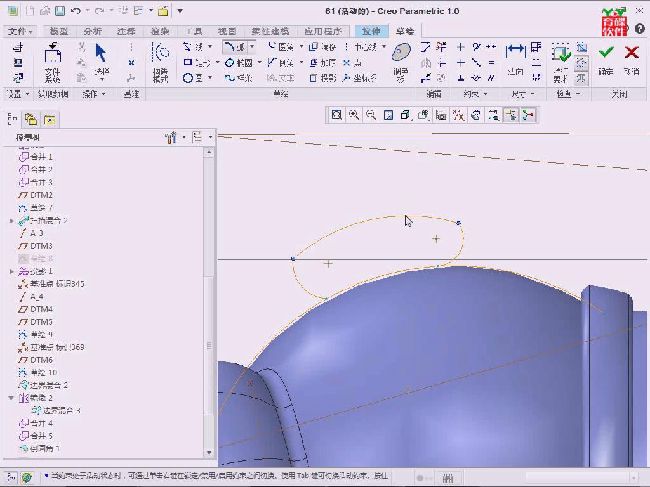Open the 线 (Line) dropdown arrow
Viewport: 650px width, 487px height.
point(210,46)
